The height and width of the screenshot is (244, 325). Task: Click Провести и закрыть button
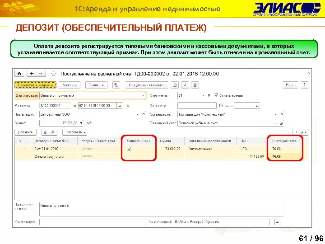[x=35, y=85]
